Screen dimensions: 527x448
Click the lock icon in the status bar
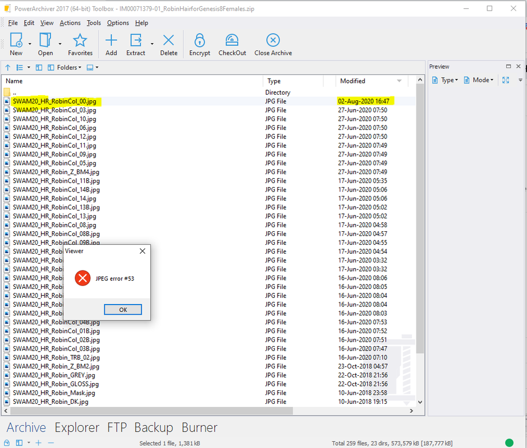(7, 443)
